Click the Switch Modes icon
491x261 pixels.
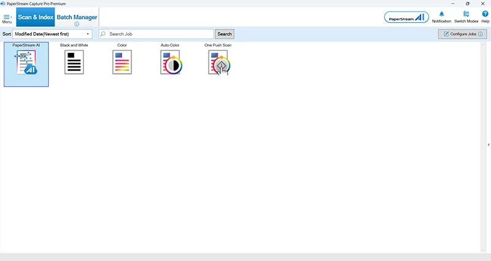pyautogui.click(x=466, y=15)
